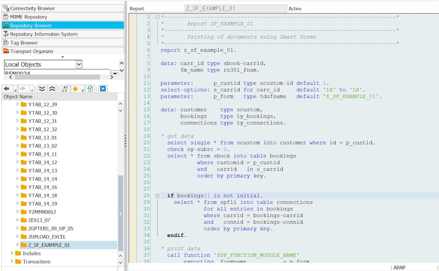Screen dimensions: 439x271
Task: Click the display object hierarchy icon
Action: coord(65,89)
